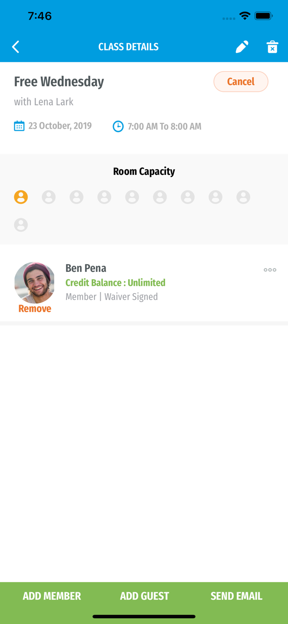Screen dimensions: 288x624
Task: Tap the back arrow in header
Action: pos(16,47)
